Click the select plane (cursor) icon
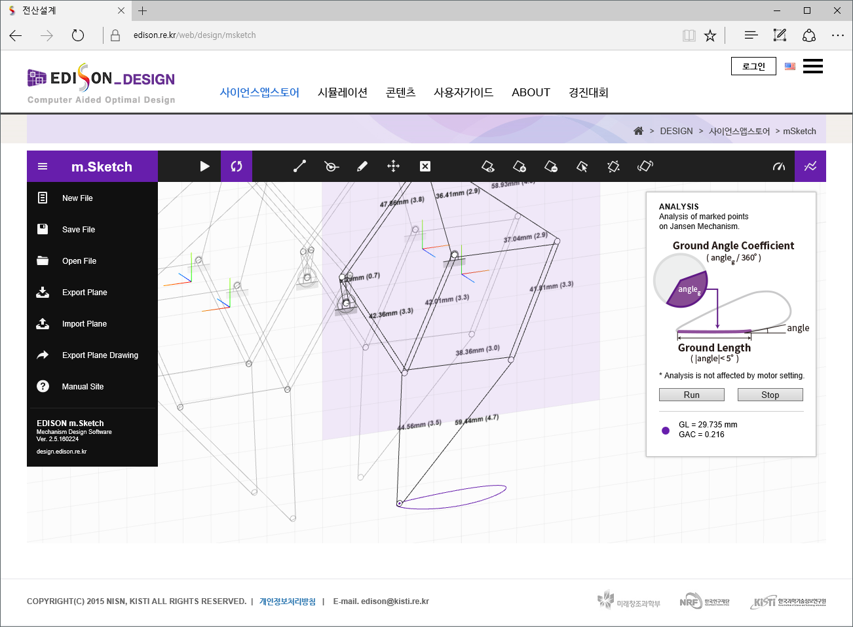The height and width of the screenshot is (627, 853). coord(582,166)
